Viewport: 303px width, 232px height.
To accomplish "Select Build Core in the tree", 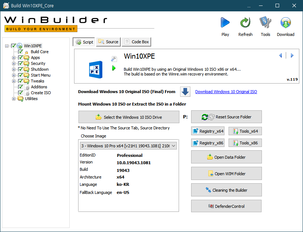I will click(x=40, y=52).
